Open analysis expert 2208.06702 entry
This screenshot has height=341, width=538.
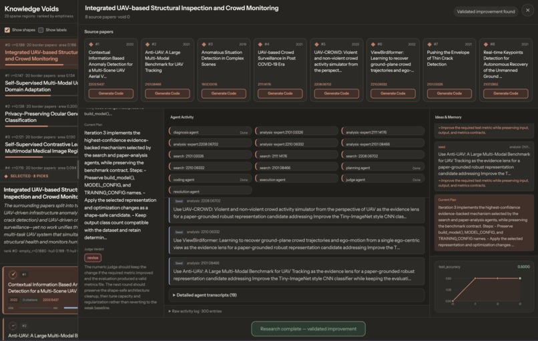(210, 144)
